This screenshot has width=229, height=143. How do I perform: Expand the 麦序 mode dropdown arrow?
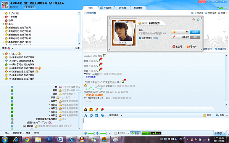click(x=13, y=48)
